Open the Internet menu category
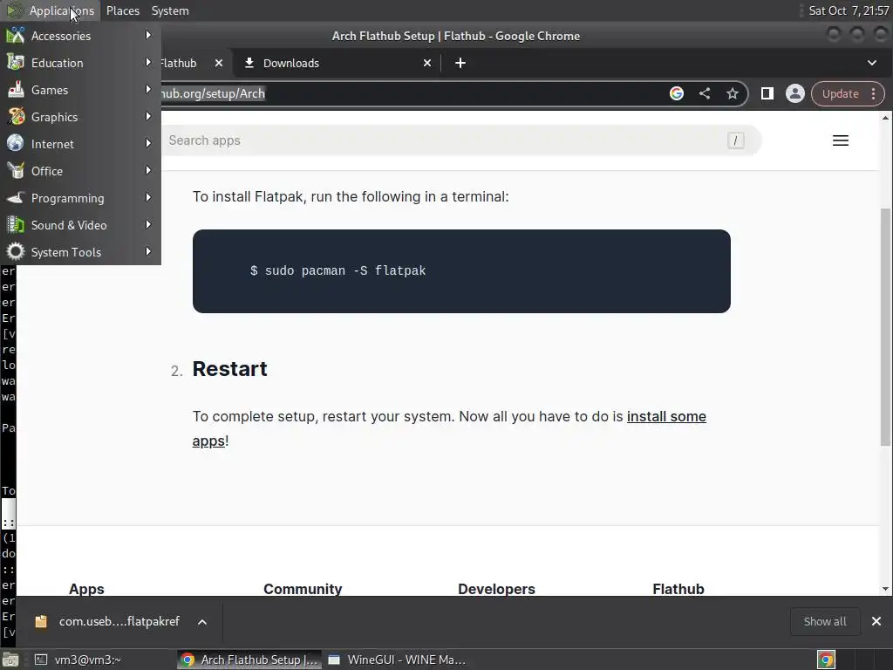The image size is (893, 670). (80, 144)
